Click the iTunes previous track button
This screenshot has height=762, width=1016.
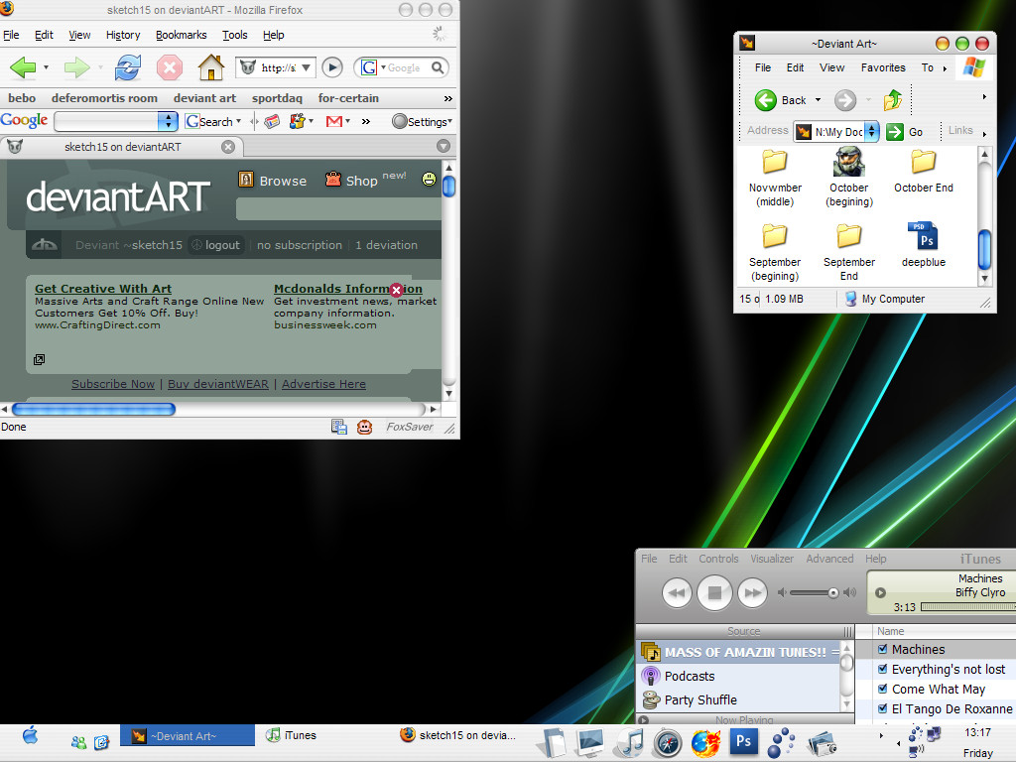(x=677, y=593)
